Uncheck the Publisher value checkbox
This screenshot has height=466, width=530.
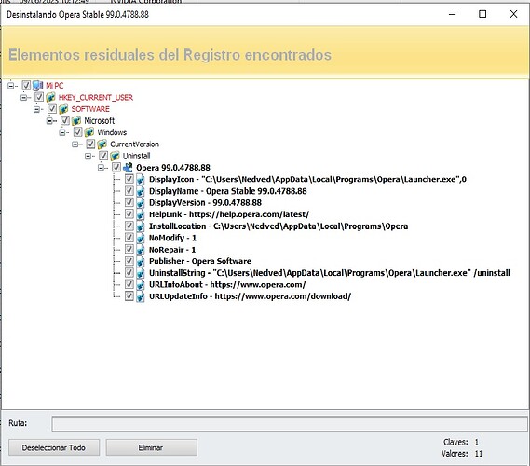[x=129, y=261]
